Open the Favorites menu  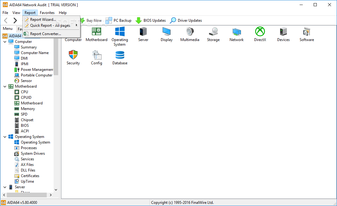click(x=47, y=13)
